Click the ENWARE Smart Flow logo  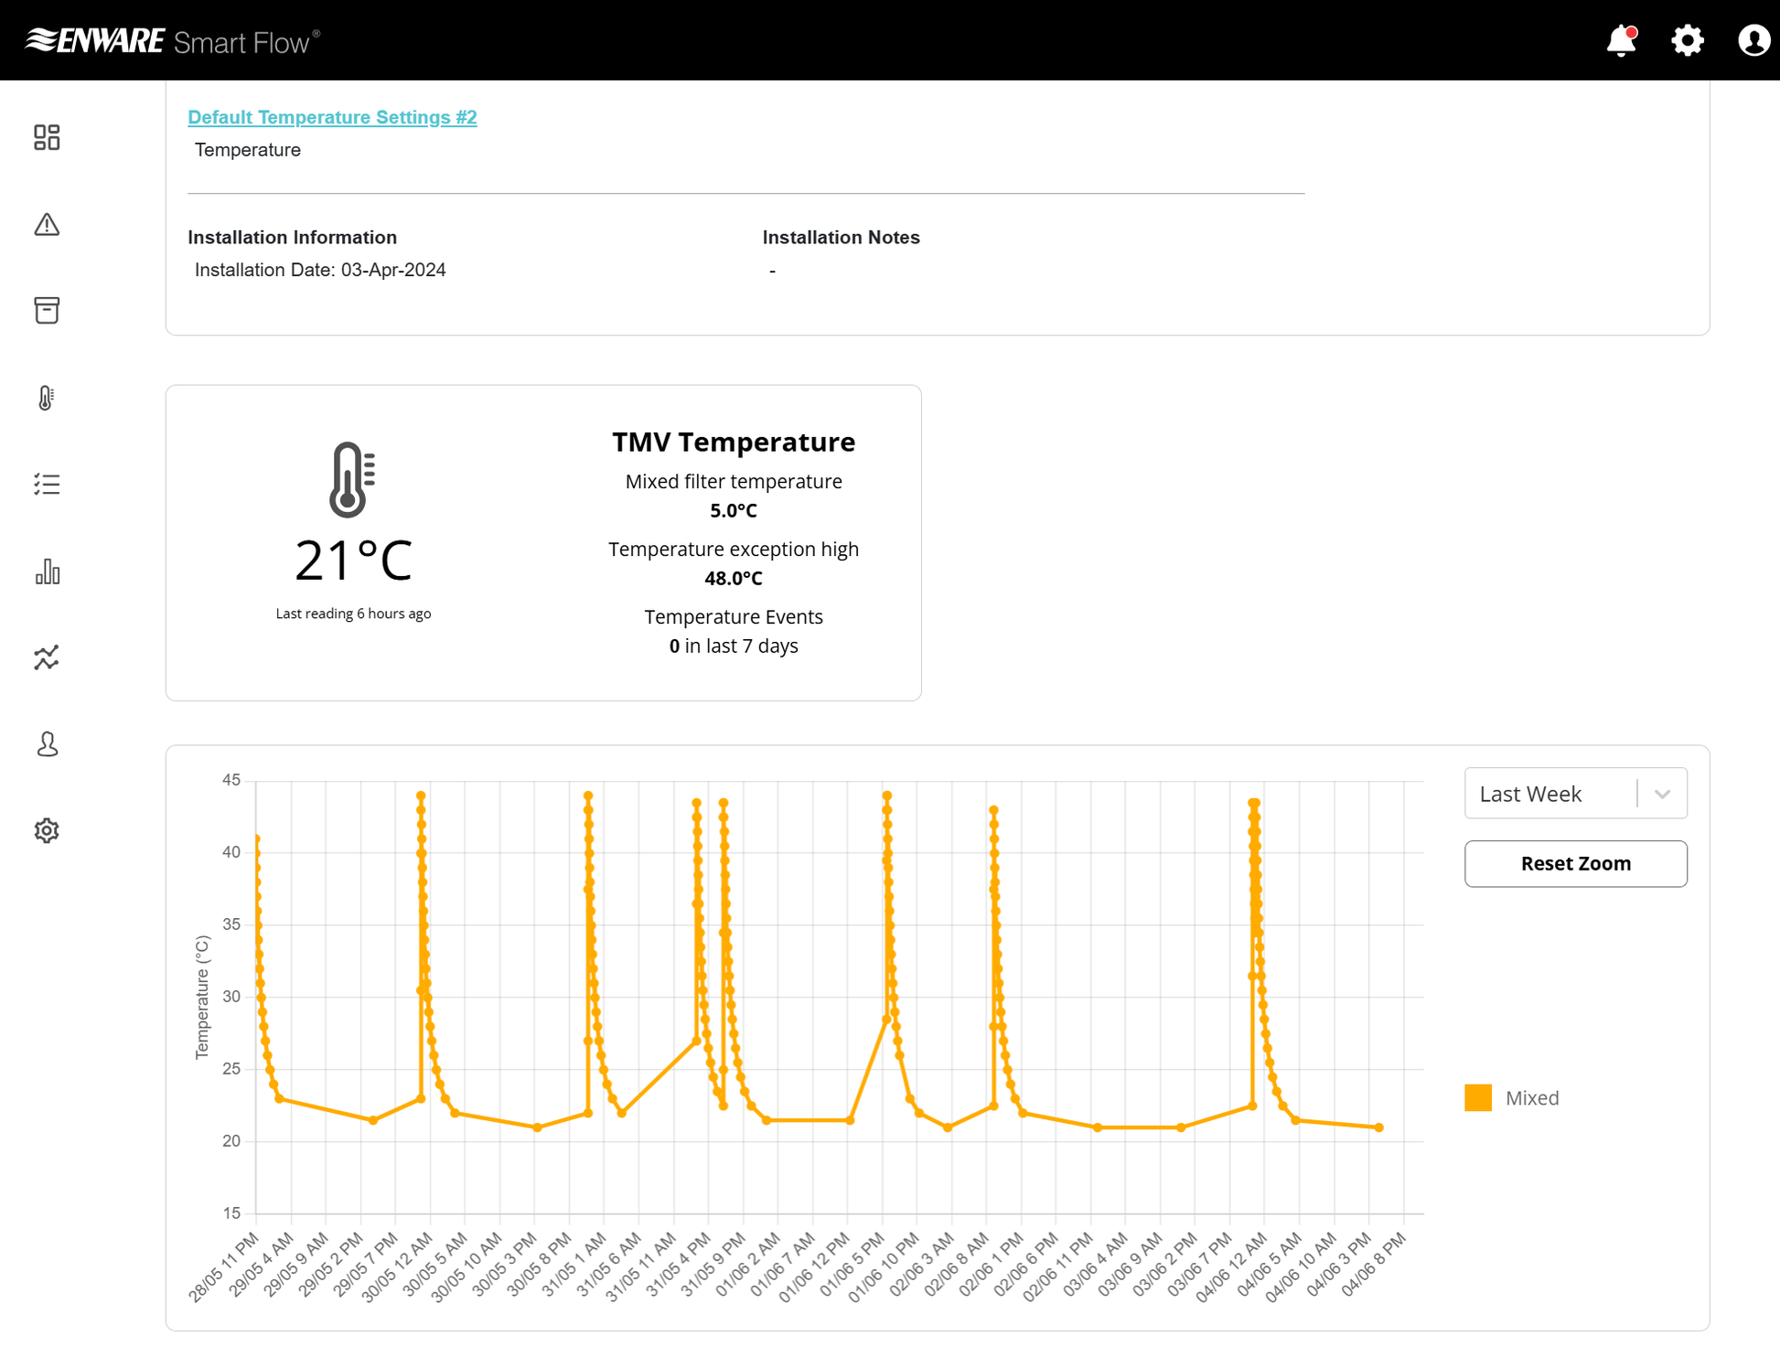pos(172,41)
